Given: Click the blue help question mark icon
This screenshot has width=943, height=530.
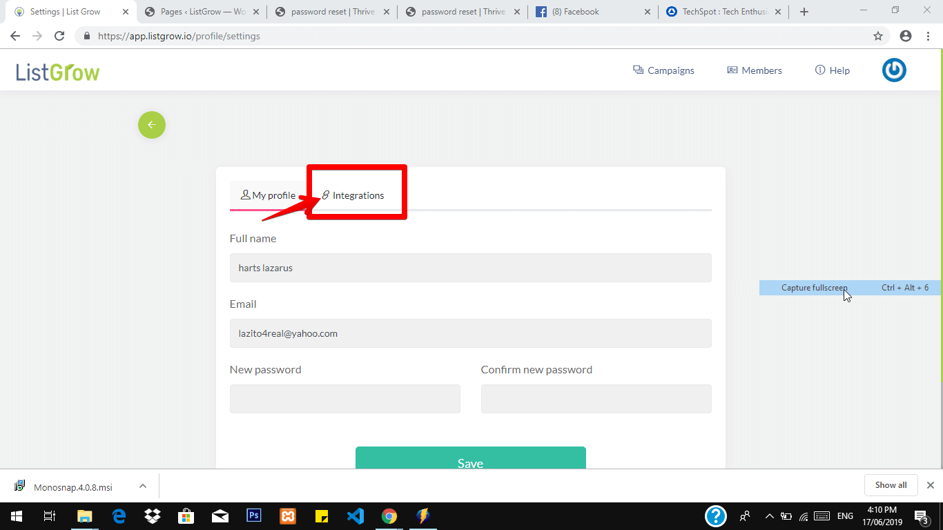Looking at the screenshot, I should tap(716, 516).
